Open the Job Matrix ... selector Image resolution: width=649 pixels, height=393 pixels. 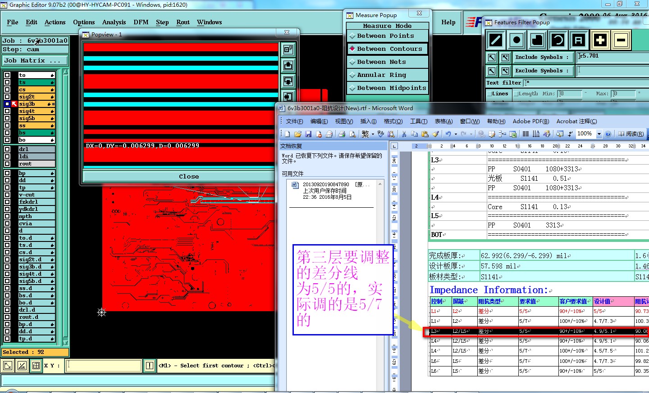[x=35, y=60]
